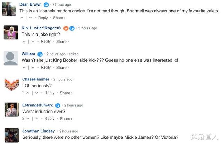Click EstrangedSmark's avatar image
The height and width of the screenshot is (145, 222).
(x=11, y=109)
